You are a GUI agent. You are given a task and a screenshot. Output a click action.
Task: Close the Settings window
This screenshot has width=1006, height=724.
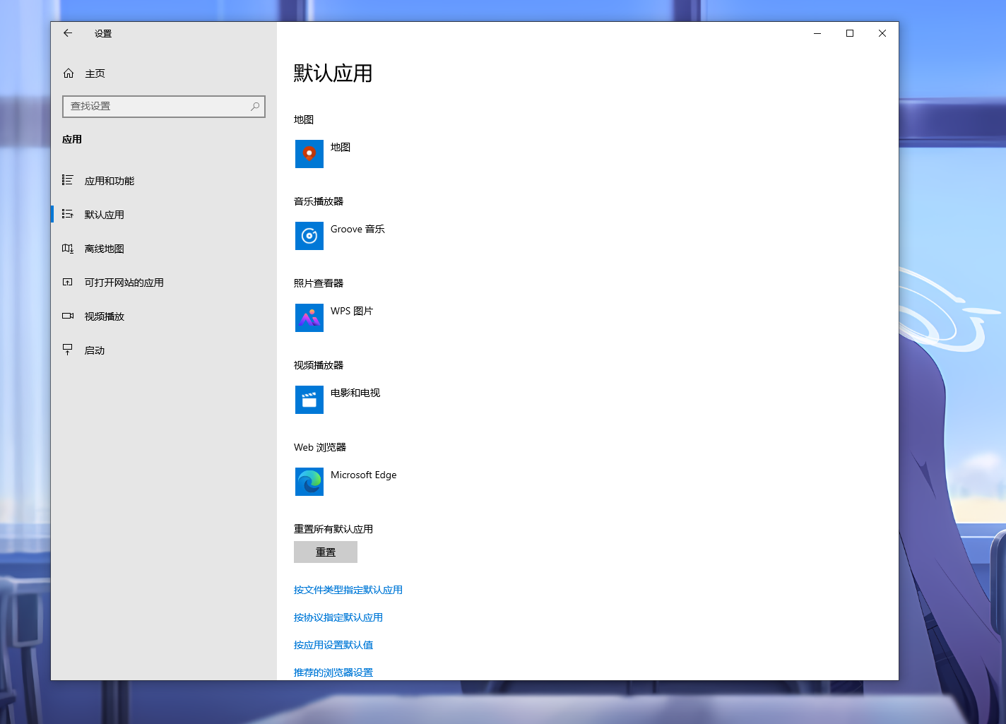point(882,33)
